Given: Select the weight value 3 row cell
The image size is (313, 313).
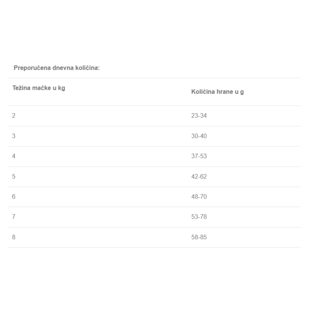Looking at the screenshot, I should click(x=13, y=136).
